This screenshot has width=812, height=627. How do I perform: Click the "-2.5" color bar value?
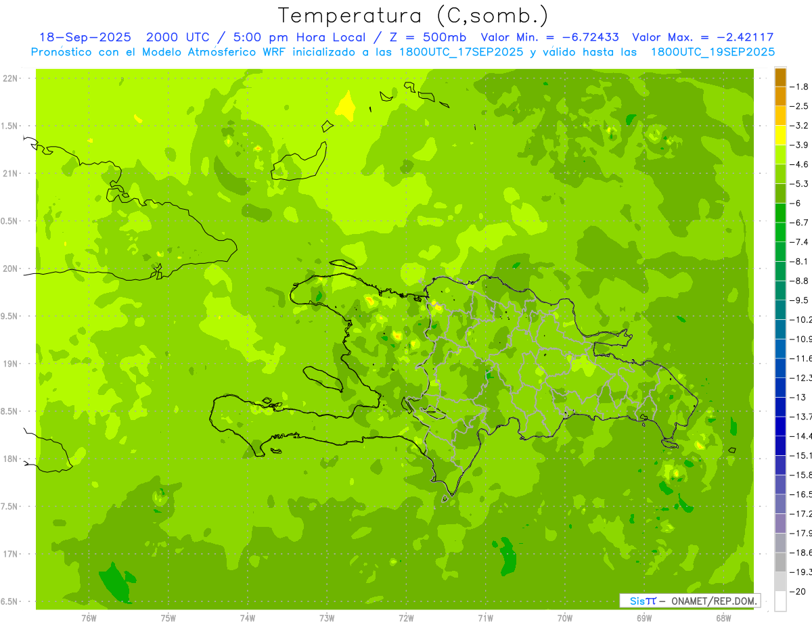pyautogui.click(x=800, y=106)
